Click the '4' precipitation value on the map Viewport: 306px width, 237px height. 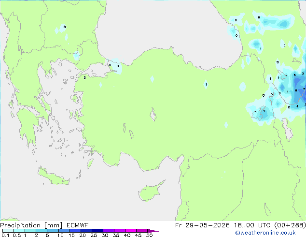(x=297, y=106)
